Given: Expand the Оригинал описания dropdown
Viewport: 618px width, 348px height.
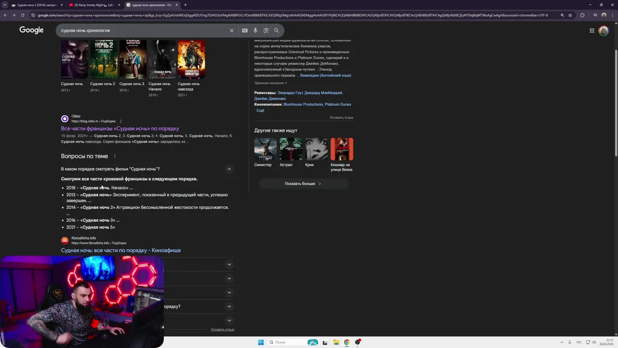Looking at the screenshot, I should pyautogui.click(x=270, y=83).
